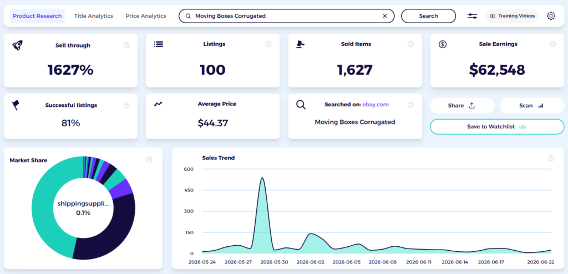The image size is (568, 274).
Task: Click the gavel icon on Sold Items card
Action: click(x=300, y=44)
